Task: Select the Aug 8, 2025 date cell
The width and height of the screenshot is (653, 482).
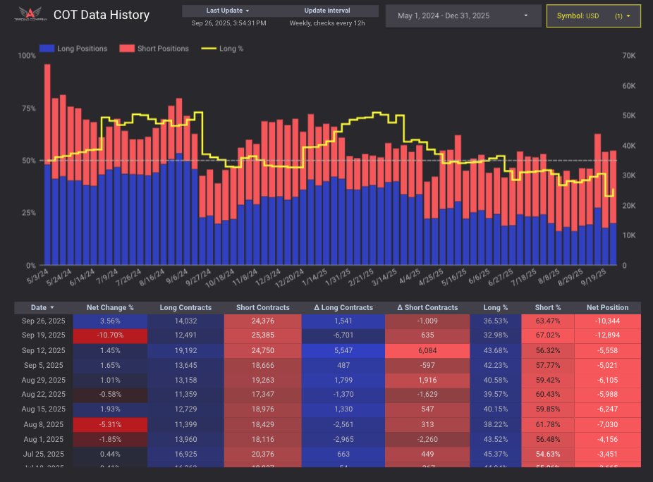Action: coord(43,424)
